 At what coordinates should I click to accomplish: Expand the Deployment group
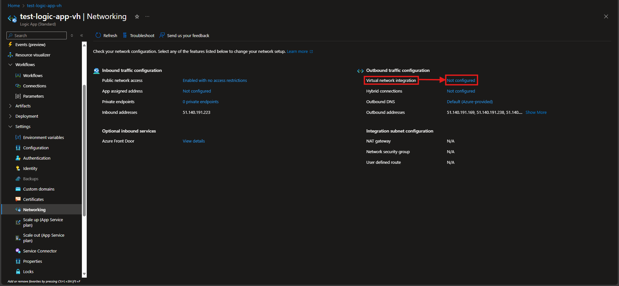click(x=10, y=116)
